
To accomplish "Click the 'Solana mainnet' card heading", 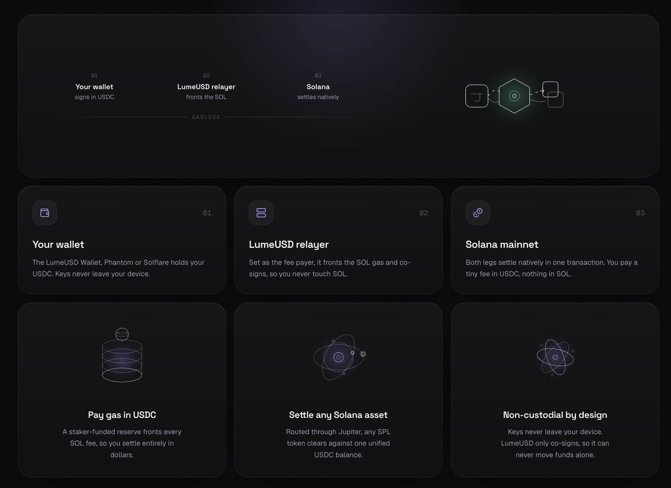I will [502, 245].
